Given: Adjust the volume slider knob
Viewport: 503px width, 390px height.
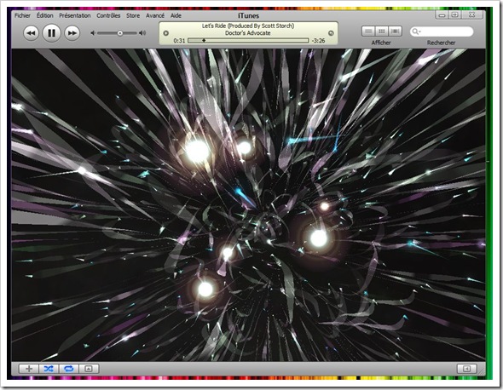Looking at the screenshot, I should (x=120, y=33).
